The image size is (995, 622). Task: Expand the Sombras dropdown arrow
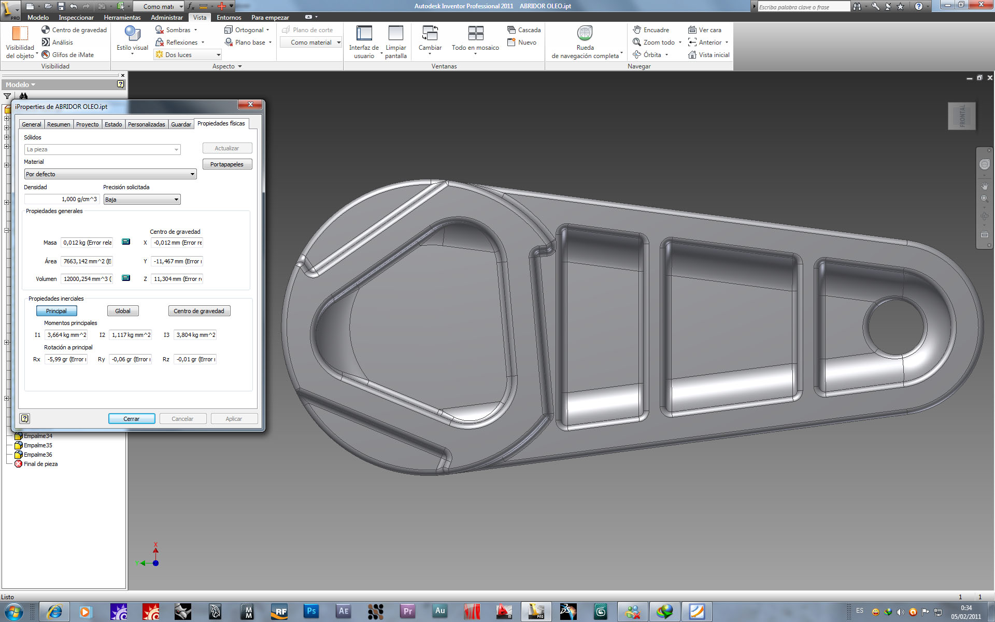[195, 30]
